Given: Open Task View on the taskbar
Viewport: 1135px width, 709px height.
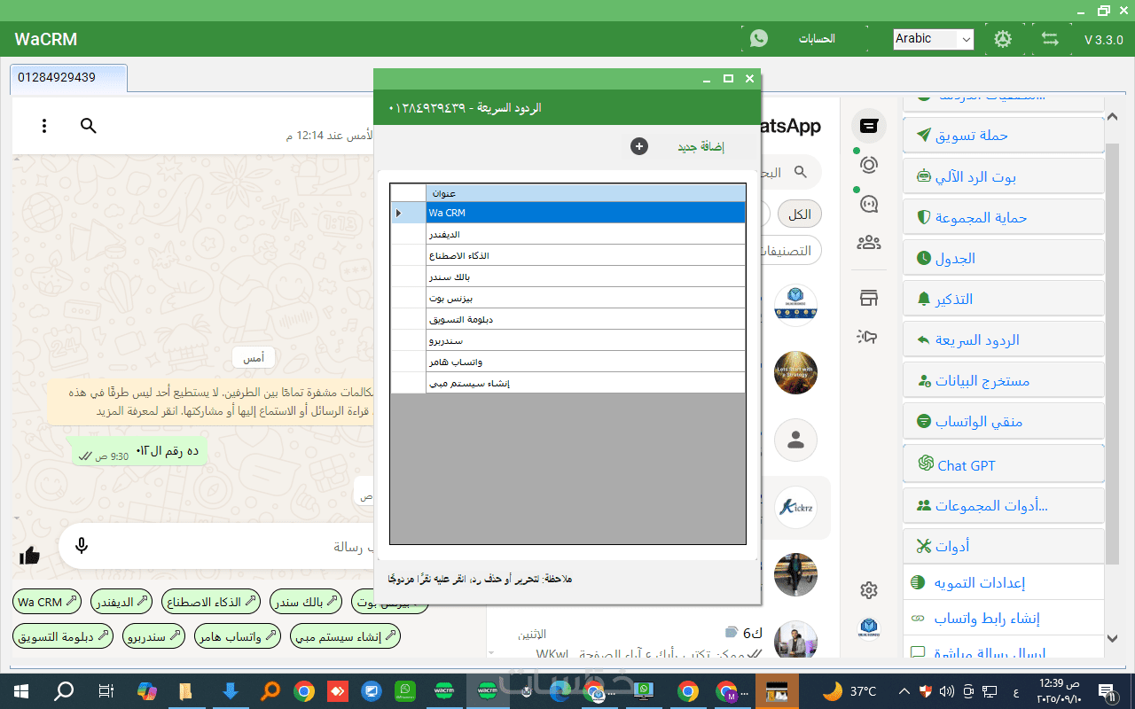Looking at the screenshot, I should (x=106, y=691).
